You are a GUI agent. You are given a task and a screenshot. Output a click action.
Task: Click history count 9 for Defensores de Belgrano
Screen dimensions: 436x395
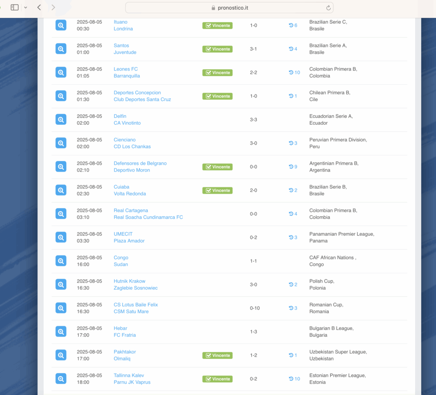293,167
